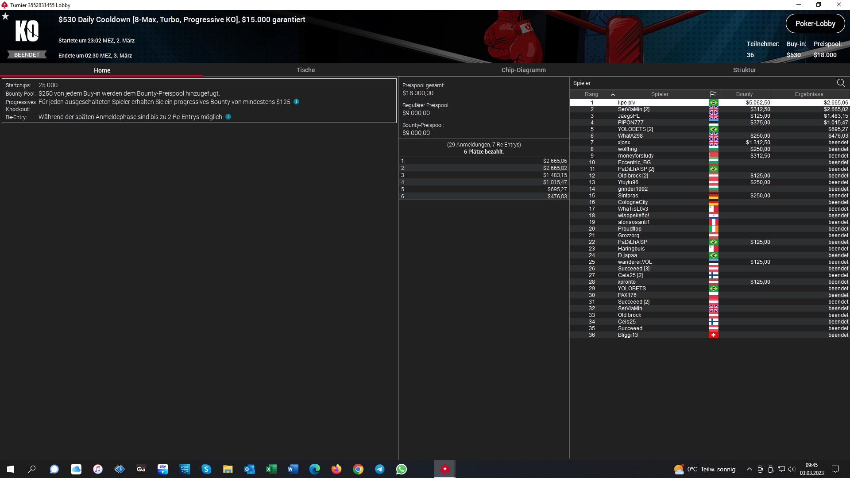Select player xjosx in the list

pyautogui.click(x=624, y=143)
